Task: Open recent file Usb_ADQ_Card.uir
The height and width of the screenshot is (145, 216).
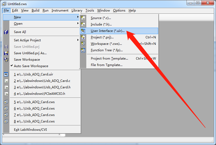Action: pyautogui.click(x=33, y=74)
